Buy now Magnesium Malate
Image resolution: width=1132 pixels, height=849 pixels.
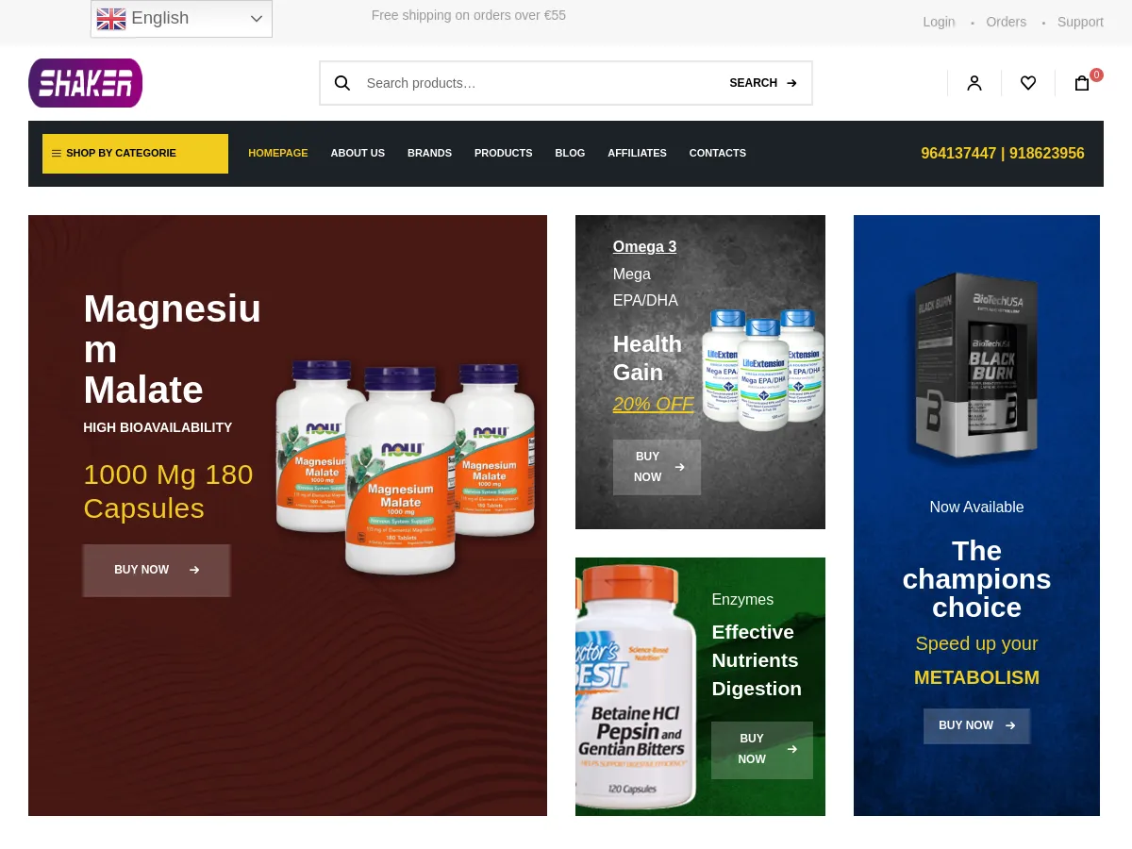coord(157,570)
